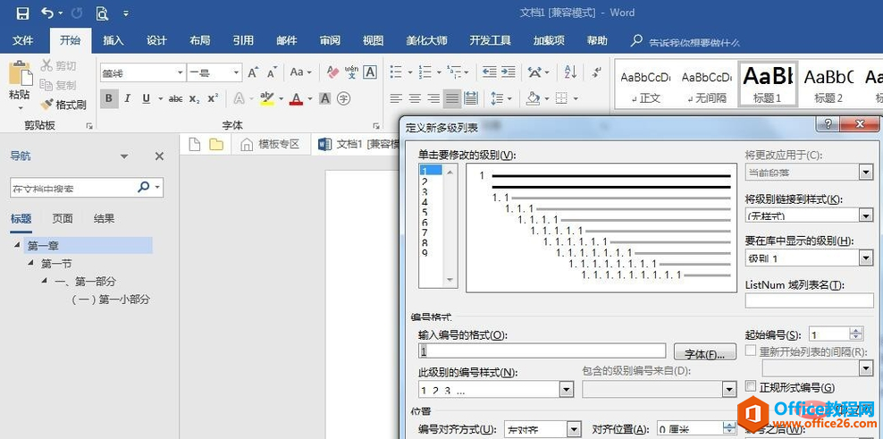The image size is (883, 439).
Task: Decrease paragraph indent
Action: (x=490, y=72)
